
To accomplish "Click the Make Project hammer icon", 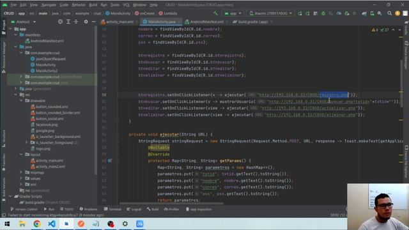I will point(215,13).
